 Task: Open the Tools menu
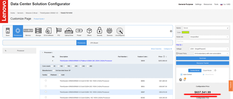coord(216,4)
